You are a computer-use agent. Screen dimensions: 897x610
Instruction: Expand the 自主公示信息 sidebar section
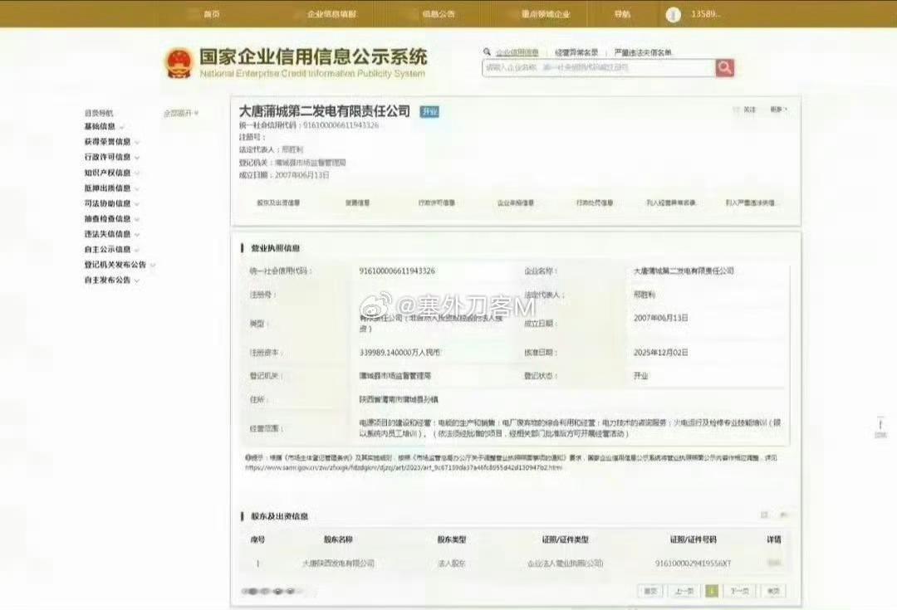click(111, 250)
